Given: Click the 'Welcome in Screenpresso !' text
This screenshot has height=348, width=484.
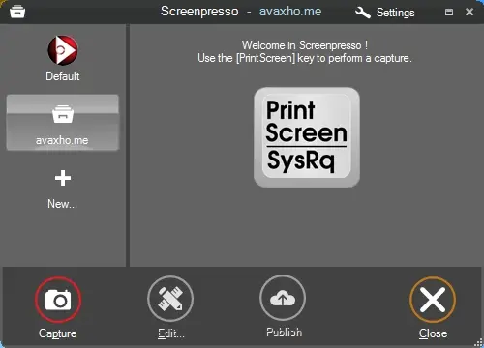Looking at the screenshot, I should pos(305,45).
